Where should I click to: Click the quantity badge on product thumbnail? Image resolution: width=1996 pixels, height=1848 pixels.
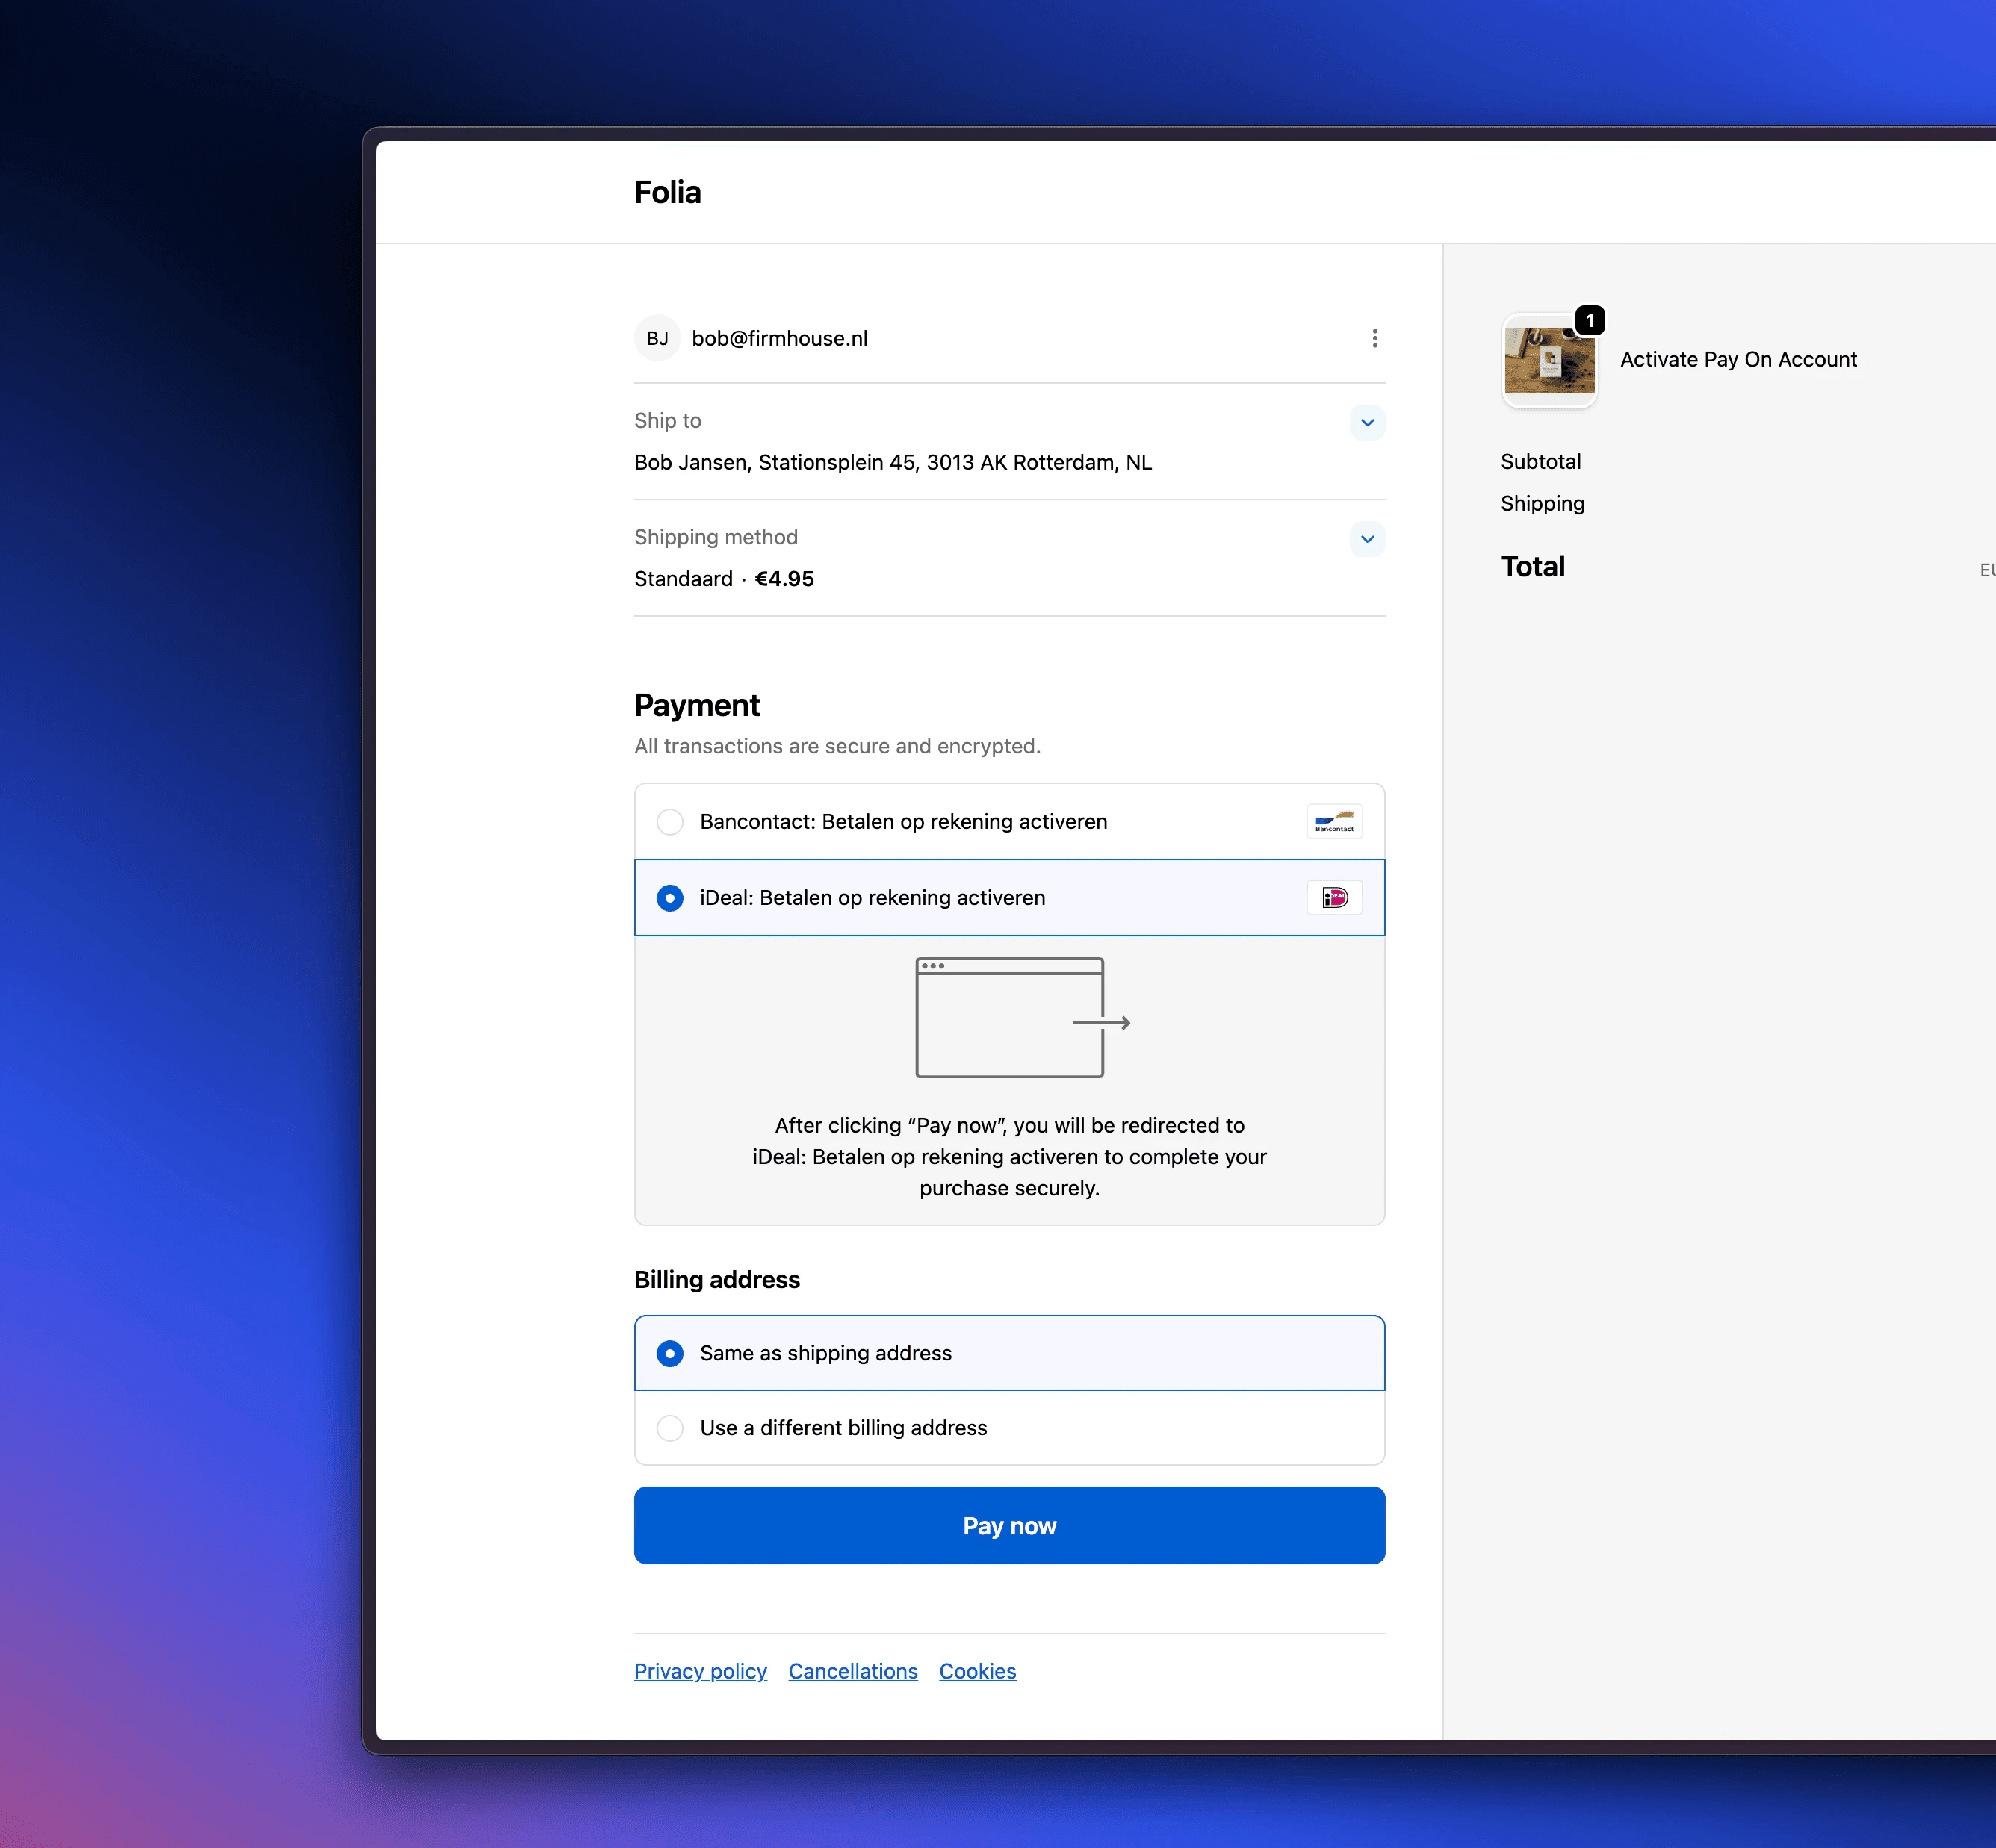(x=1589, y=321)
